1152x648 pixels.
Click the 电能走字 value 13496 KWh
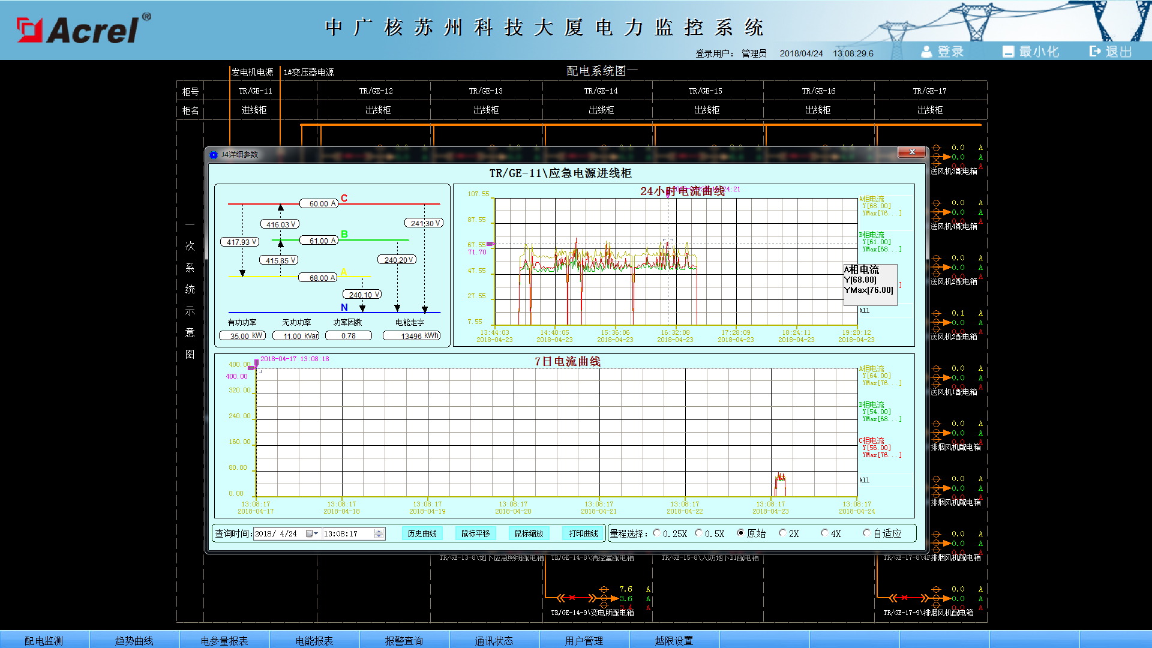coord(412,335)
